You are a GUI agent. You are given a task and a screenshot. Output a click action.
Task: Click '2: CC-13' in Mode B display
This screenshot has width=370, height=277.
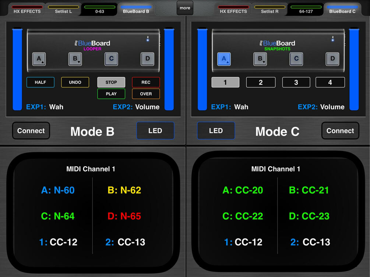click(125, 242)
